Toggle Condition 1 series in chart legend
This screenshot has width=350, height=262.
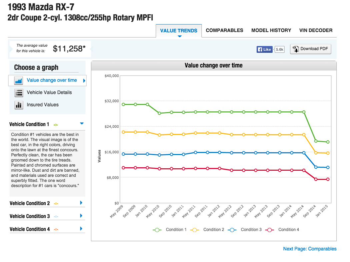pyautogui.click(x=169, y=230)
